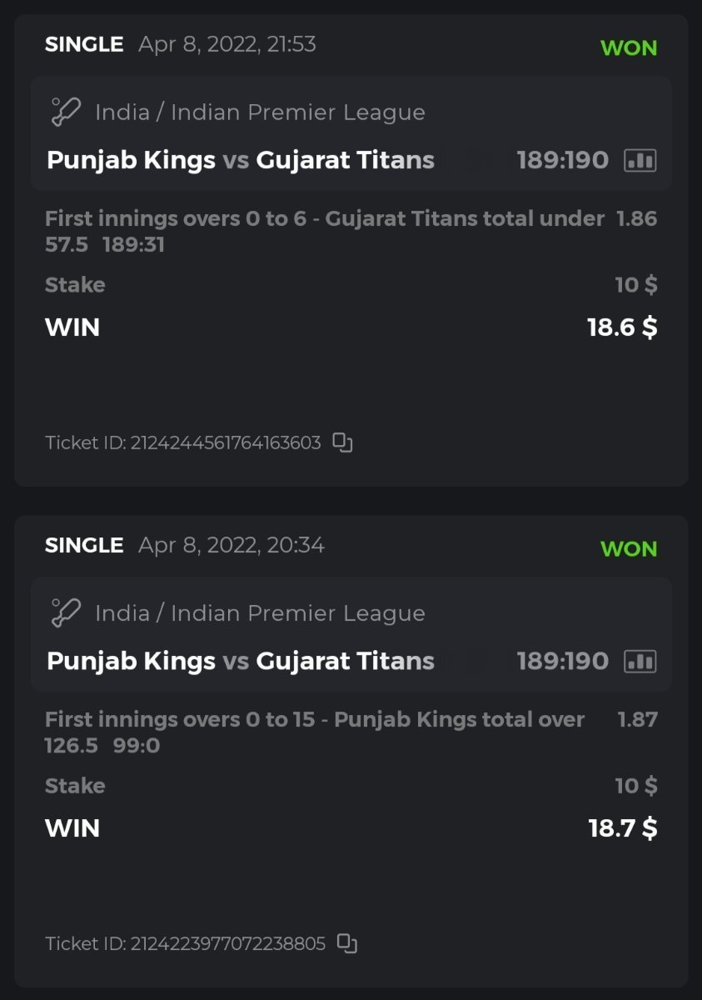
Task: Click the 1.86 odds value
Action: [637, 219]
